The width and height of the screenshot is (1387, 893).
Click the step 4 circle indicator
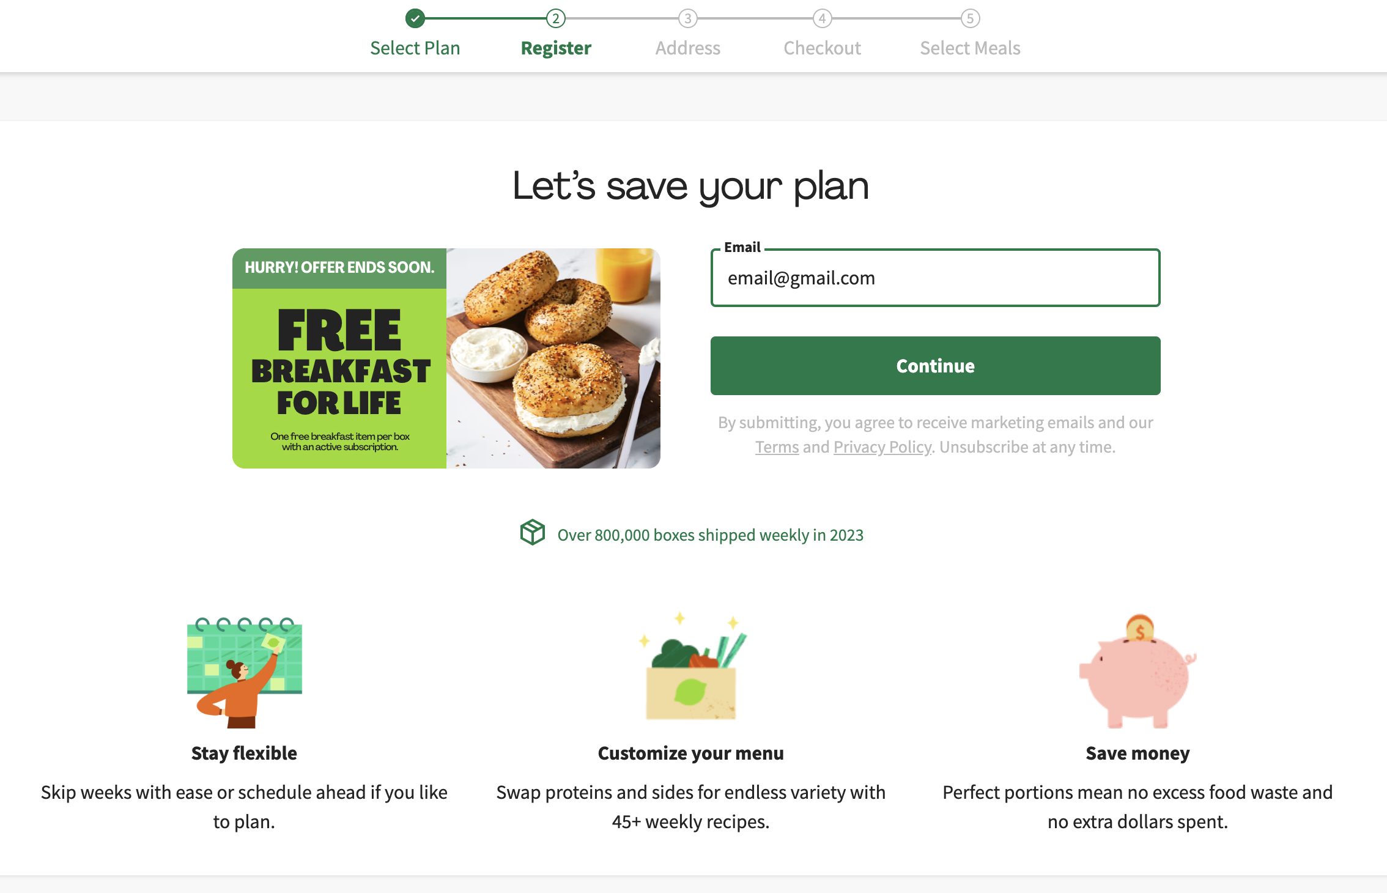823,18
